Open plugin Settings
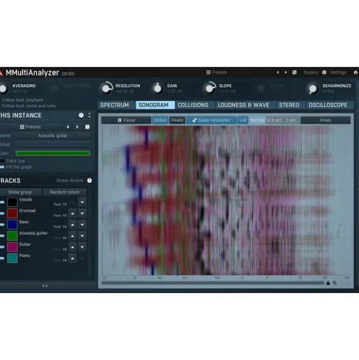359x360 pixels. (338, 72)
